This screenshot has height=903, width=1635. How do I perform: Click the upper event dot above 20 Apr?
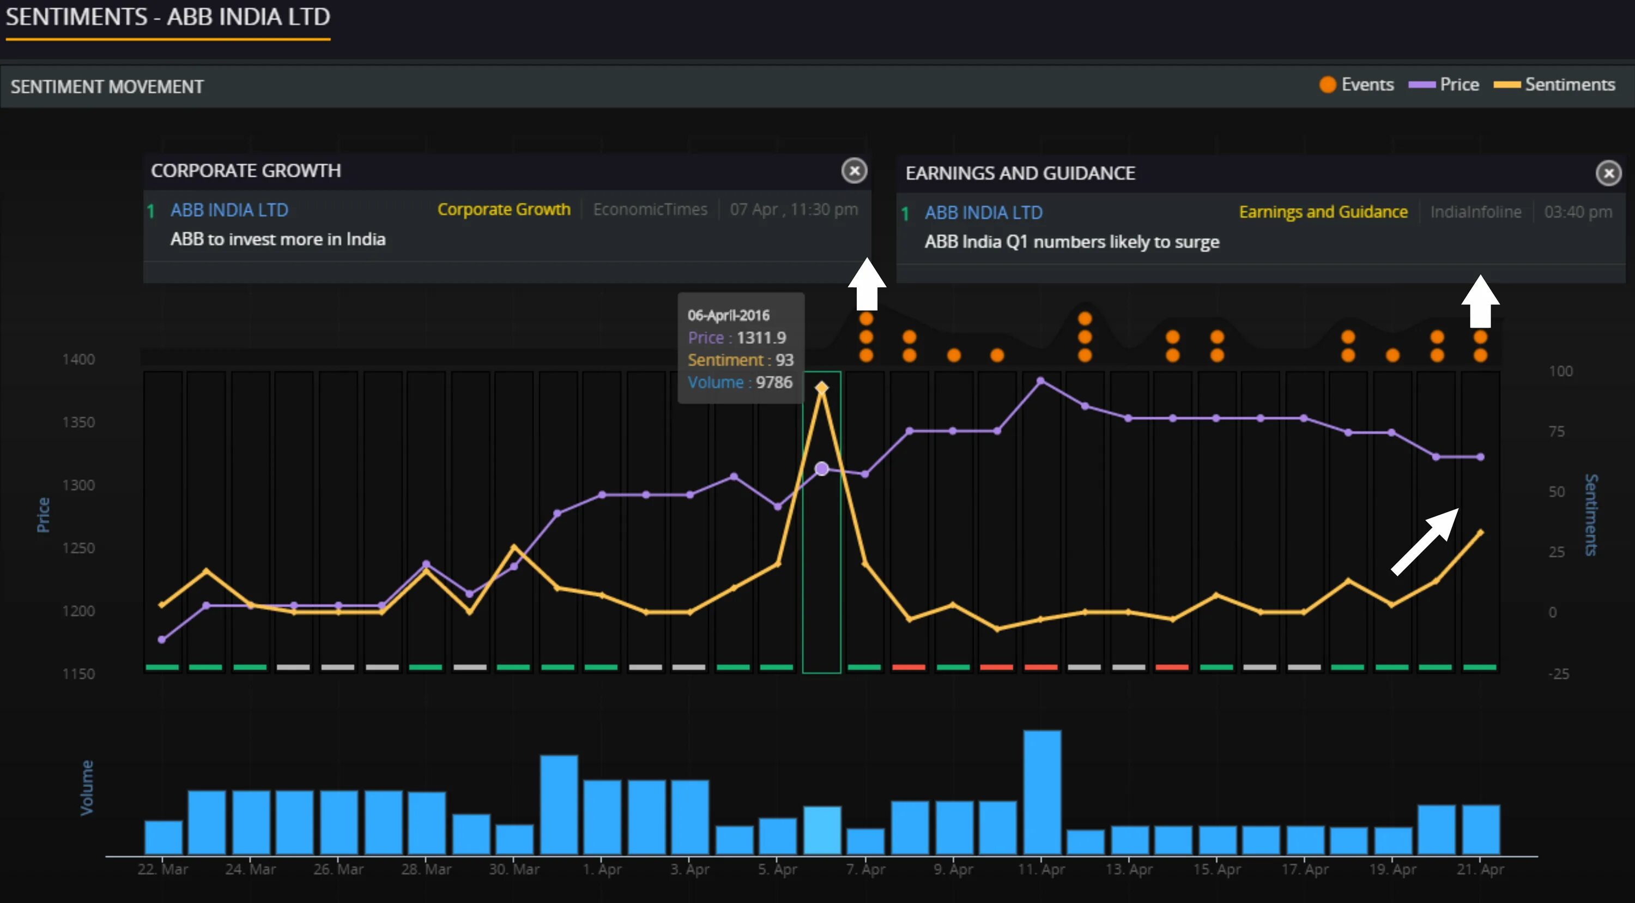(1438, 337)
